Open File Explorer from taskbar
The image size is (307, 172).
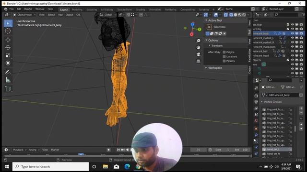coord(106,167)
